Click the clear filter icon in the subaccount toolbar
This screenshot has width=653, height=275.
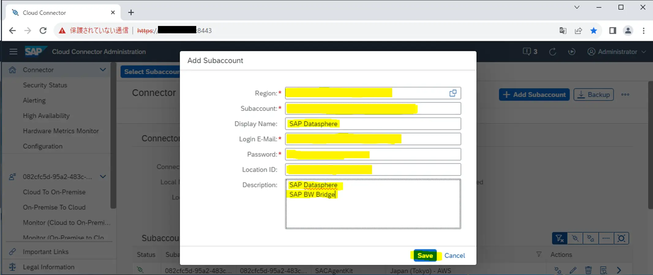[560, 238]
